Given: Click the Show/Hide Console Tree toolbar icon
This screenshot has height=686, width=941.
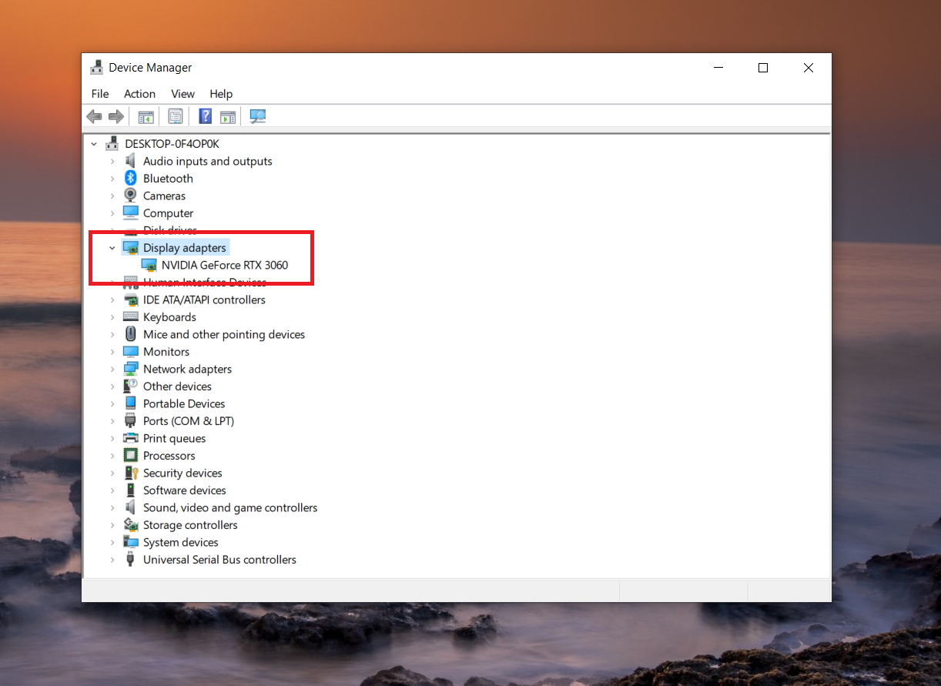Looking at the screenshot, I should (x=146, y=117).
